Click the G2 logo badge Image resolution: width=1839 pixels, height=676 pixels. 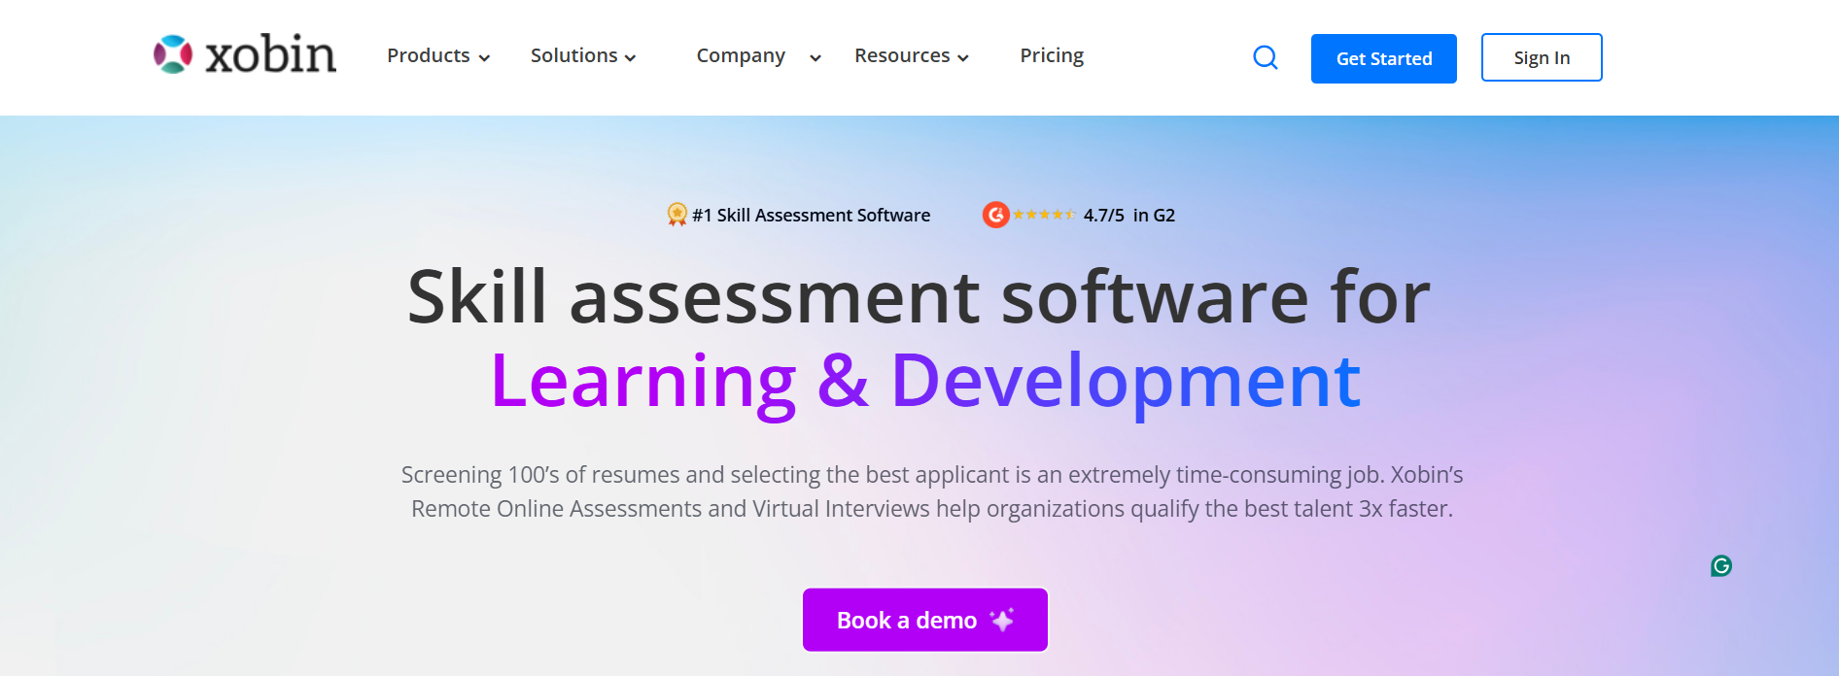click(x=995, y=215)
